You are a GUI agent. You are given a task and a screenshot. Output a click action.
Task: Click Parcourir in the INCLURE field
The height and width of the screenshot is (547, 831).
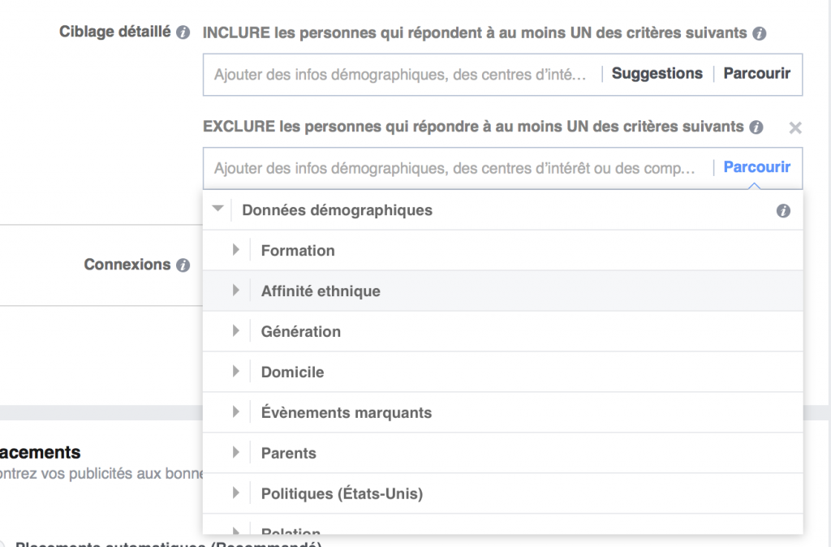(756, 74)
